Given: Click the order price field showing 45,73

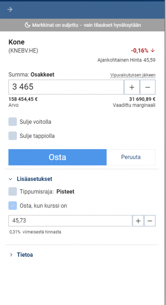Looking at the screenshot, I should point(70,221).
